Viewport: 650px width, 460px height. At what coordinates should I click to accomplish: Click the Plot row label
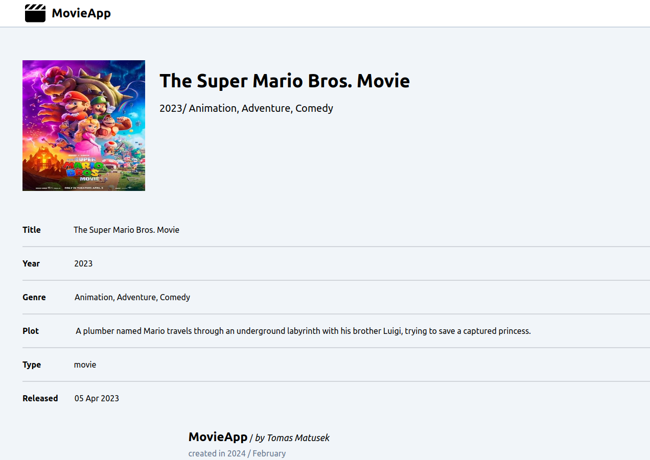(x=31, y=331)
